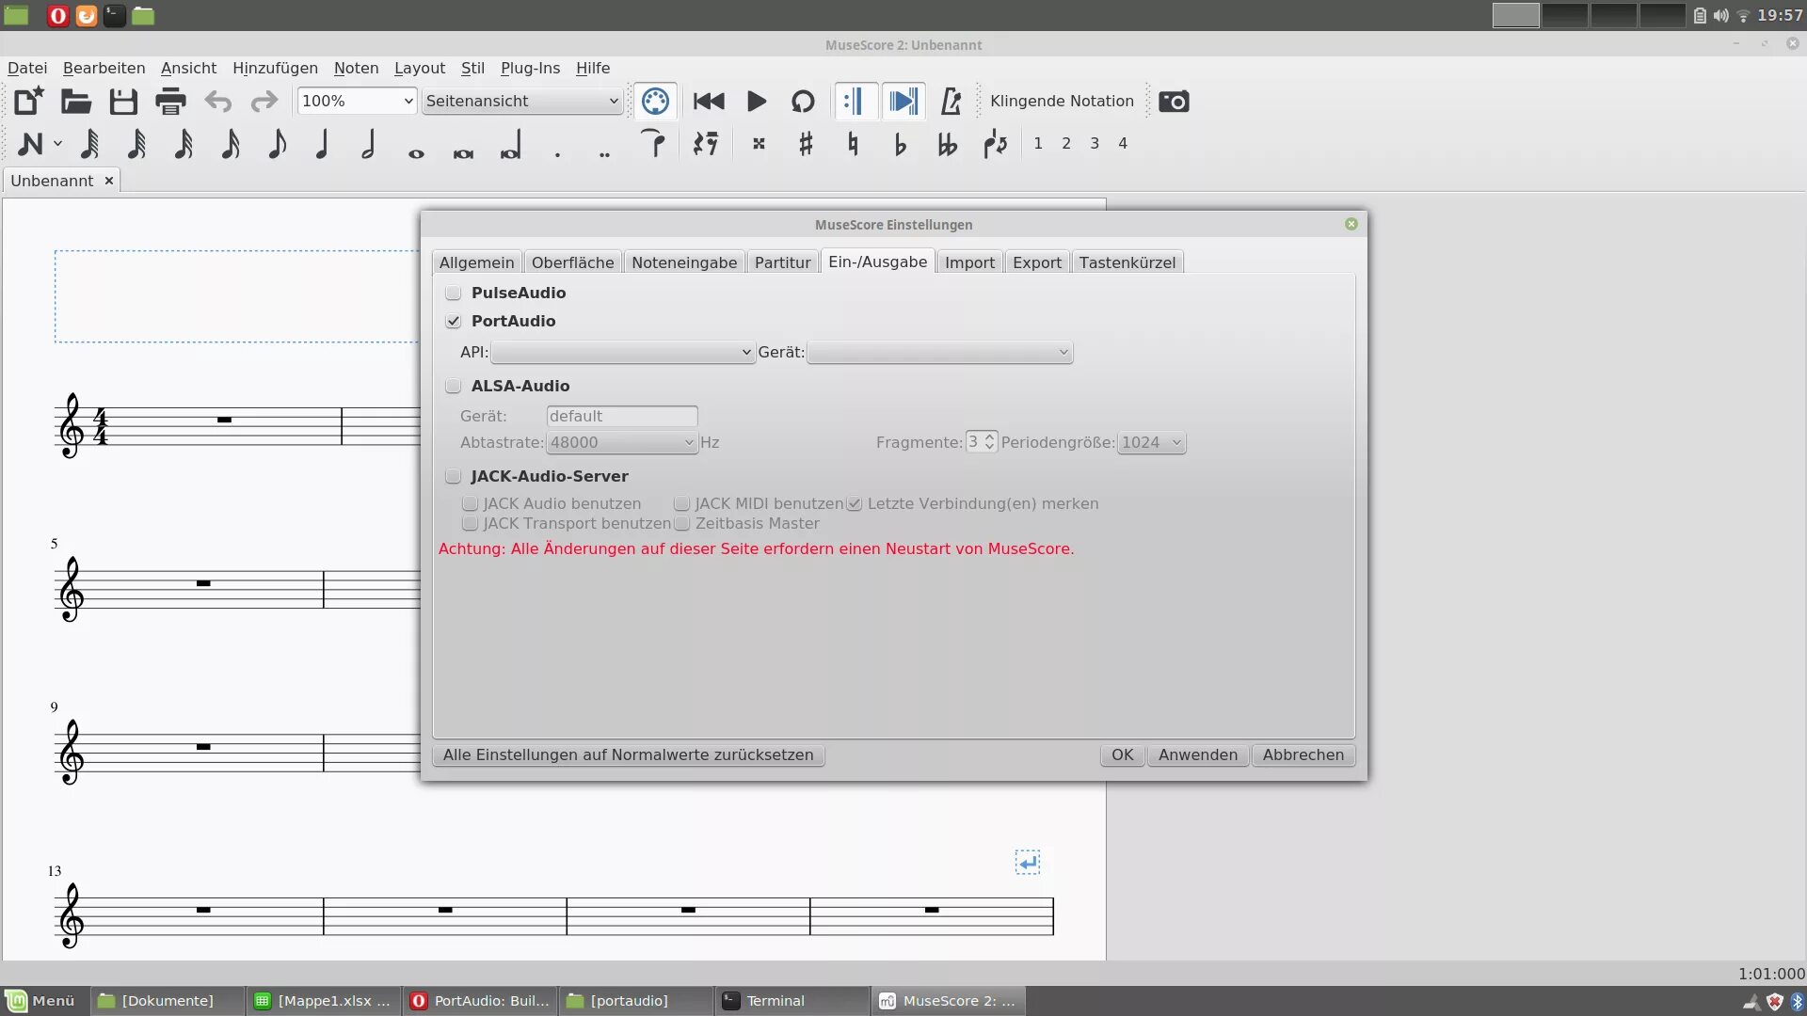Enable the PulseAudio checkbox
Image resolution: width=1807 pixels, height=1016 pixels.
[454, 293]
